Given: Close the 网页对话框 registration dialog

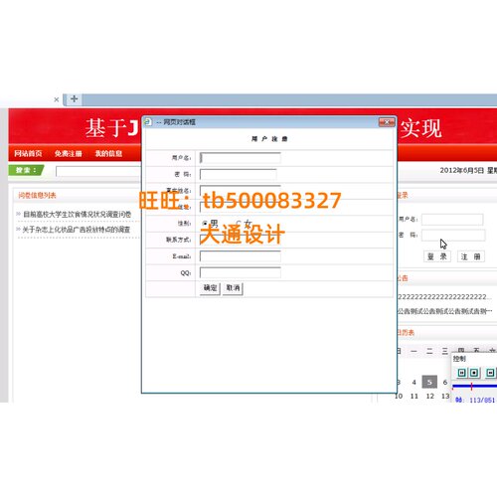Looking at the screenshot, I should point(387,122).
